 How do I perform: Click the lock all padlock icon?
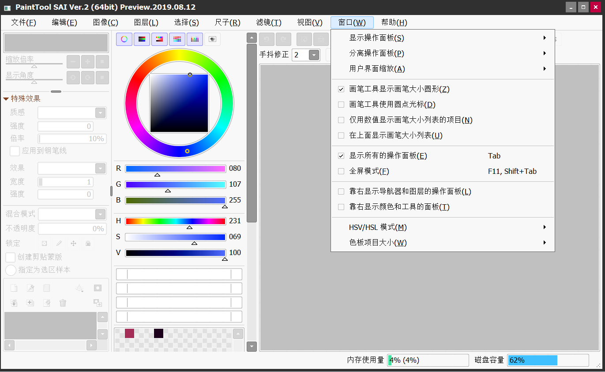(88, 243)
